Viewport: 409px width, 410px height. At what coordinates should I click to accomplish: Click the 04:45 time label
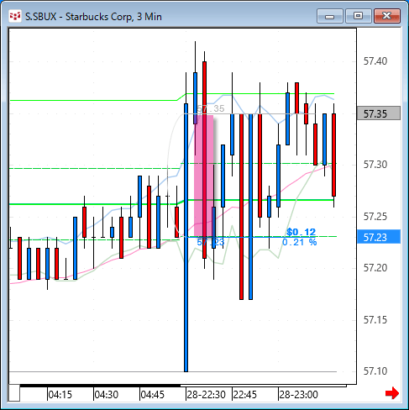(152, 395)
